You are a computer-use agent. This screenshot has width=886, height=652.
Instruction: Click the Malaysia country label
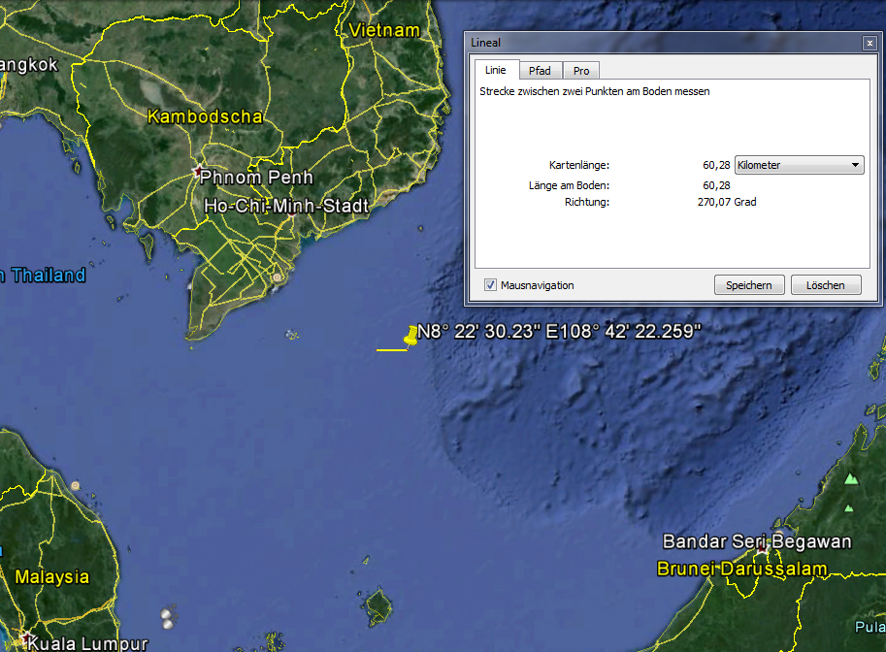coord(51,576)
